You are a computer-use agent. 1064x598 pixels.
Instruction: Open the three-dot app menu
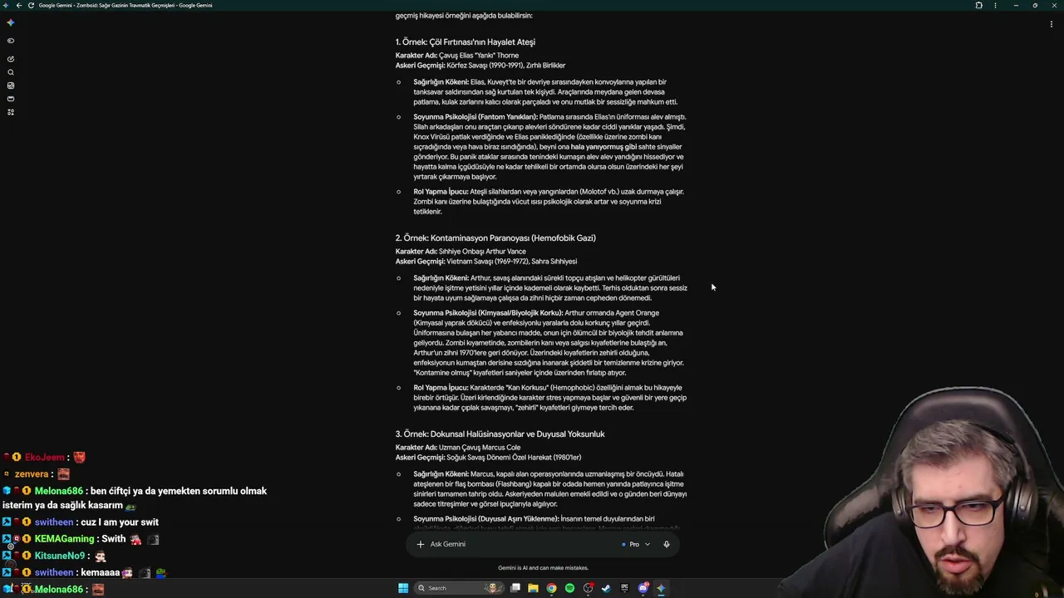pos(995,5)
